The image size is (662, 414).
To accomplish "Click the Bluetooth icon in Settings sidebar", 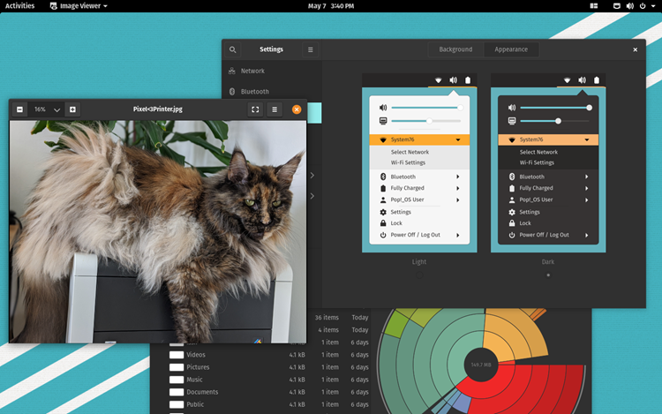I will [x=232, y=92].
